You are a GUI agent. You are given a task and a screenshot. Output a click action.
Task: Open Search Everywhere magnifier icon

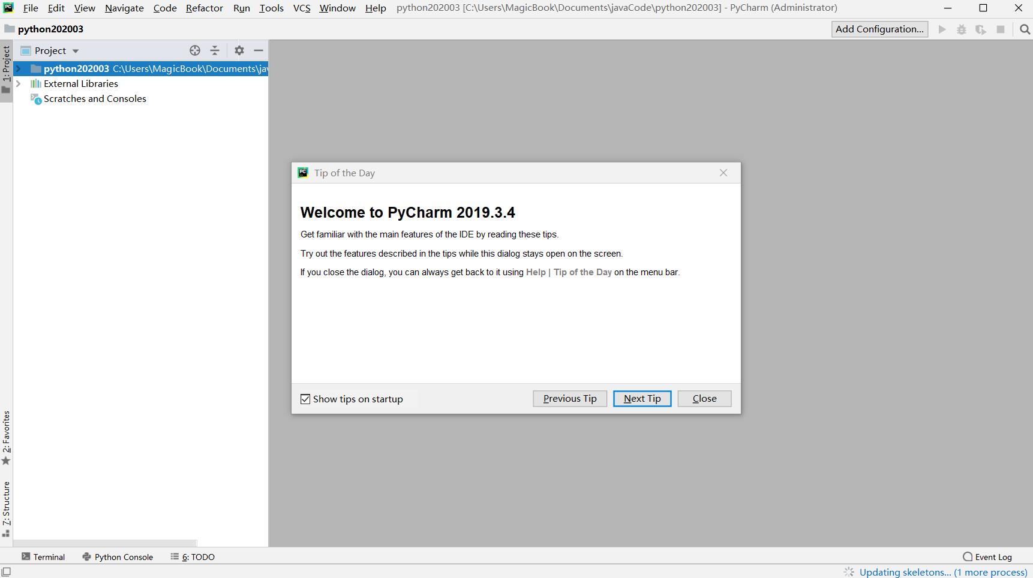[1025, 29]
